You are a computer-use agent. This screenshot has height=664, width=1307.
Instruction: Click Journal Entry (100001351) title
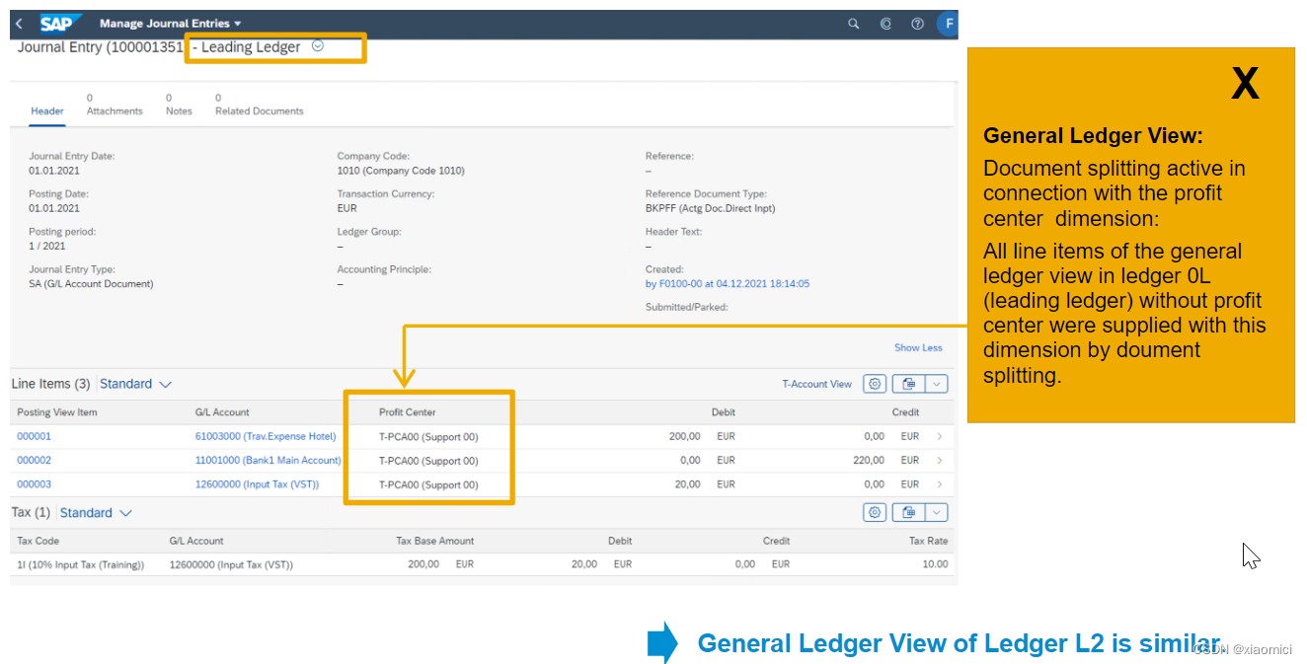click(101, 46)
